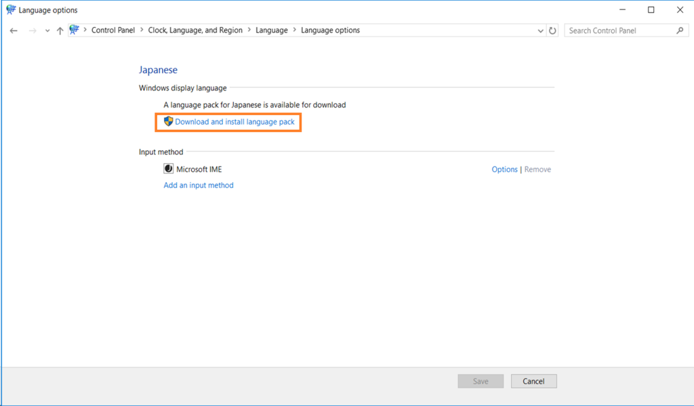
Task: Click Remove for Microsoft IME
Action: 537,169
